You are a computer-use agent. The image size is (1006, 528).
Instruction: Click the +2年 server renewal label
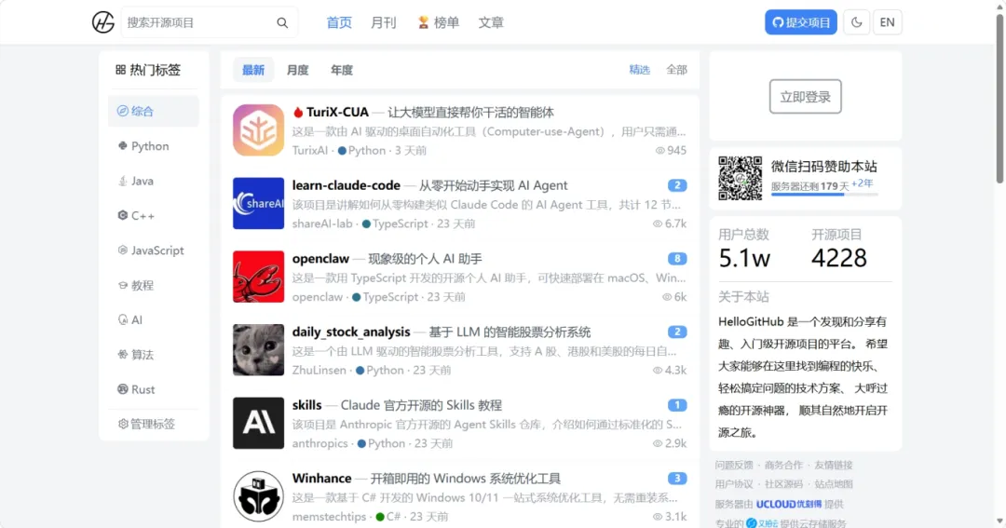coord(863,183)
